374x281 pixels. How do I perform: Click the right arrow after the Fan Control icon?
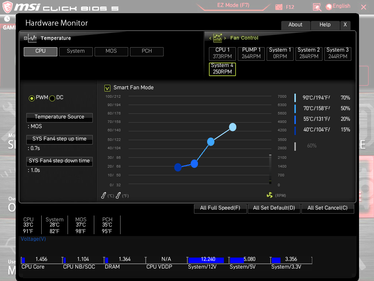225,38
